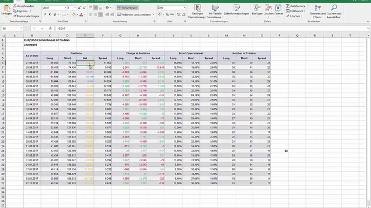
Task: Align text to top of cell
Action: pyautogui.click(x=91, y=8)
